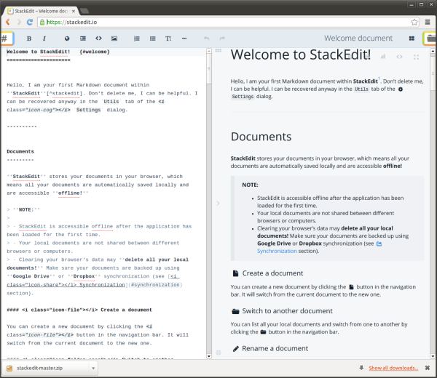The image size is (437, 378).
Task: Expand the stackedit-master.zip download options arrow
Action: coord(93,369)
